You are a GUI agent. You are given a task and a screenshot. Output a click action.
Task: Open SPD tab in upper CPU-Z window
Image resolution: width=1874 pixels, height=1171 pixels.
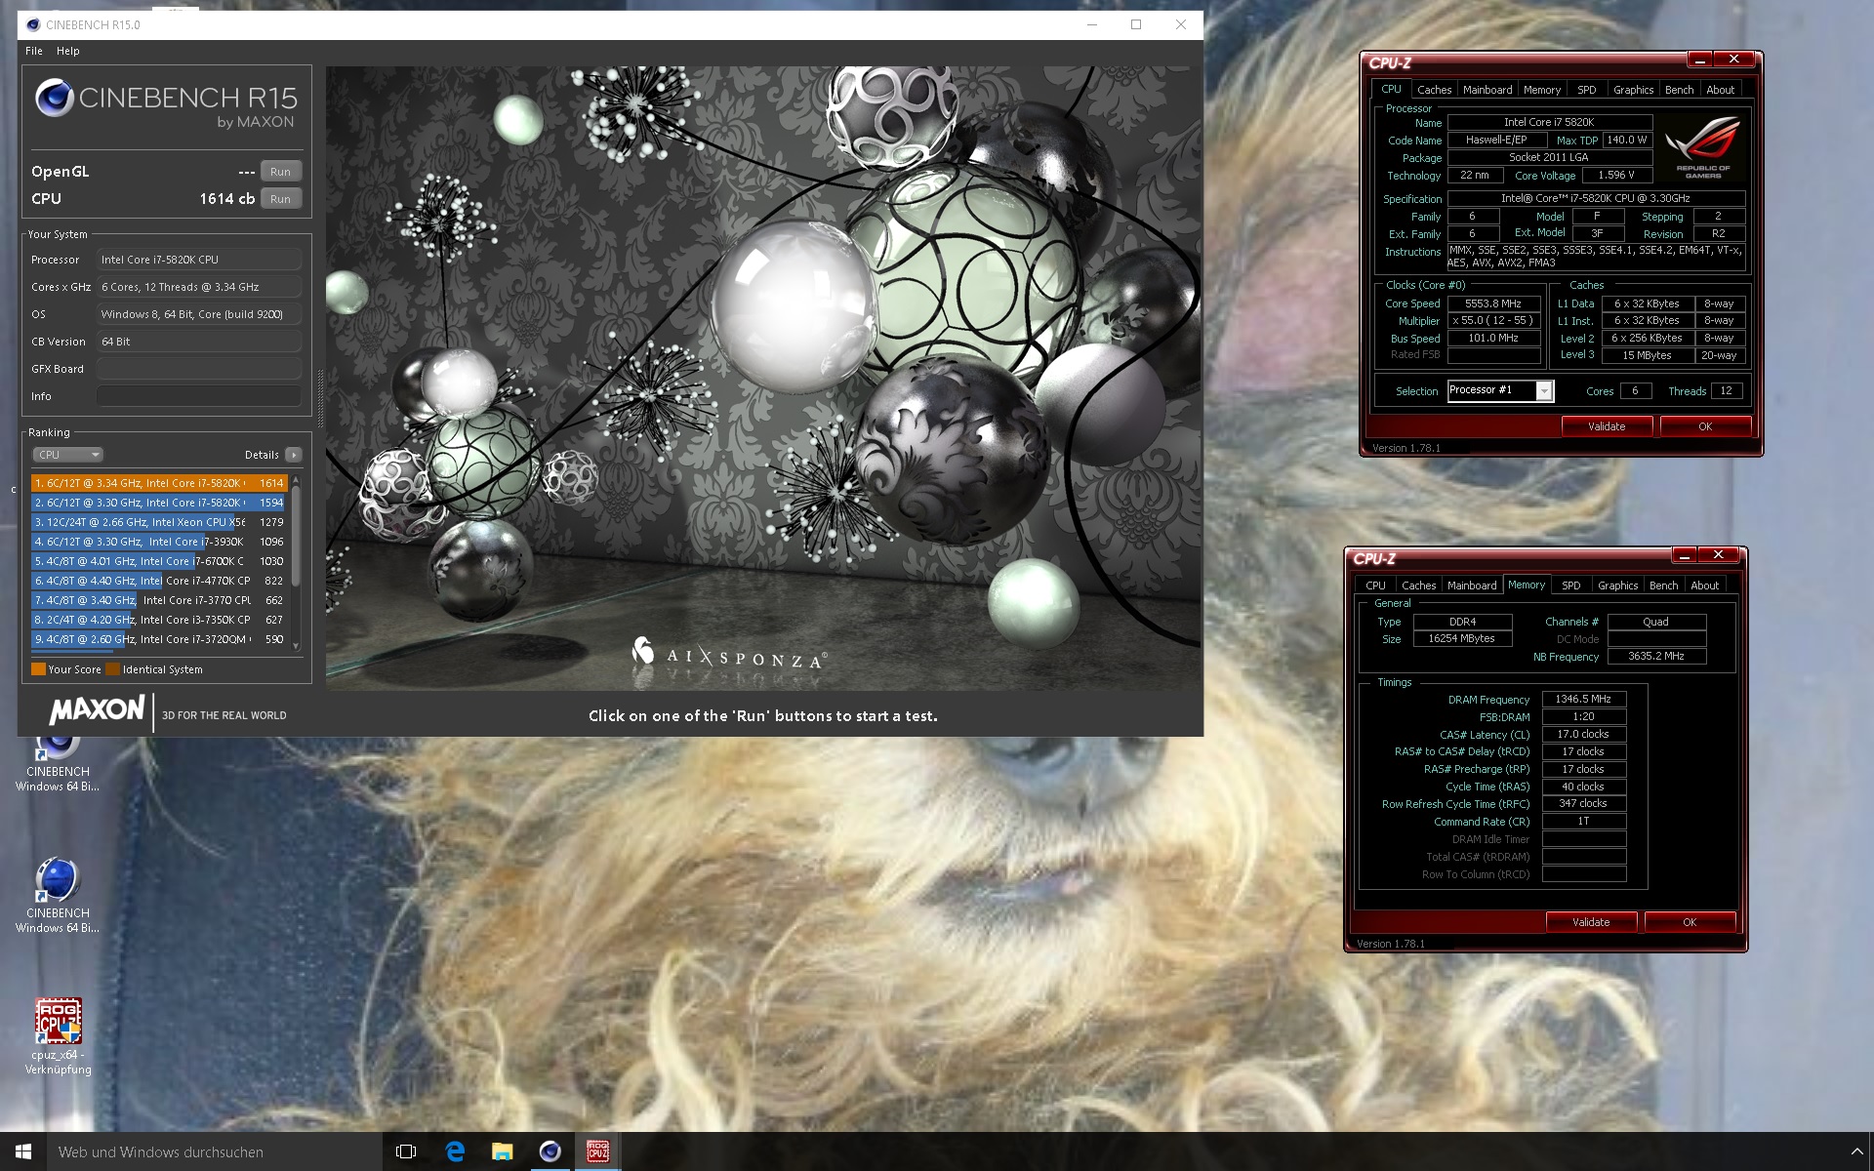tap(1587, 90)
